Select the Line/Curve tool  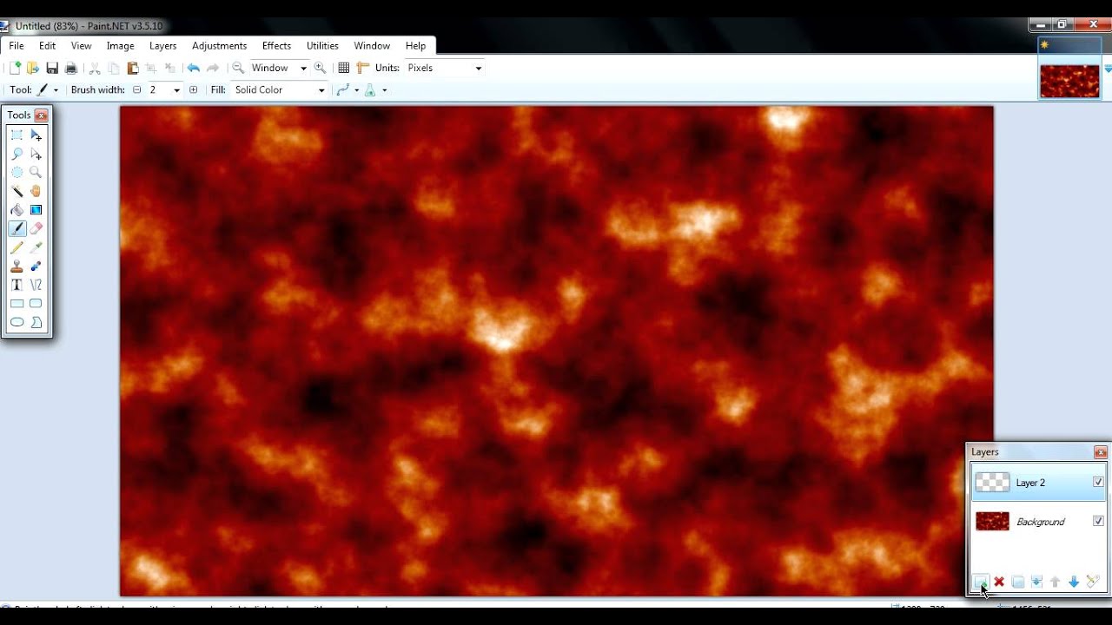tap(36, 285)
